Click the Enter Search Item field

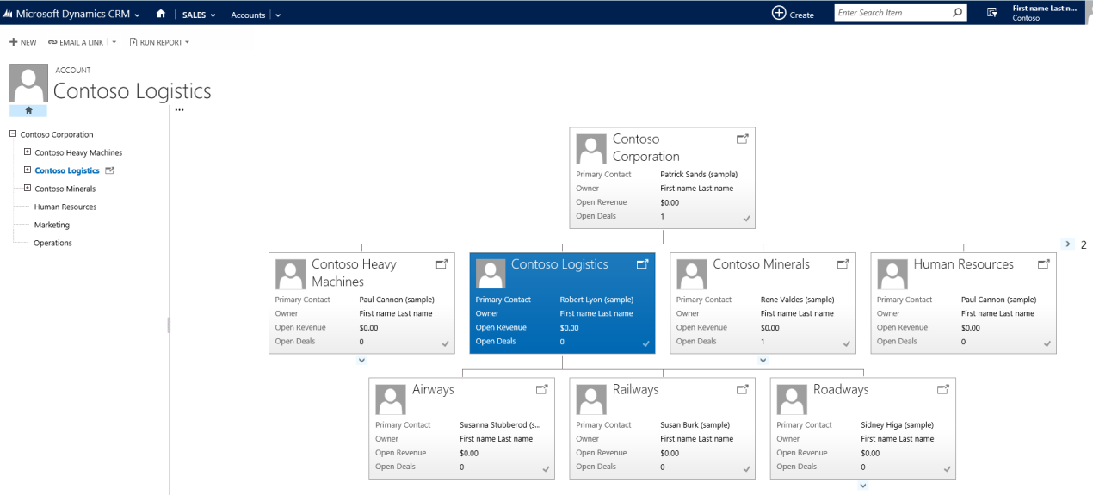[x=892, y=13]
